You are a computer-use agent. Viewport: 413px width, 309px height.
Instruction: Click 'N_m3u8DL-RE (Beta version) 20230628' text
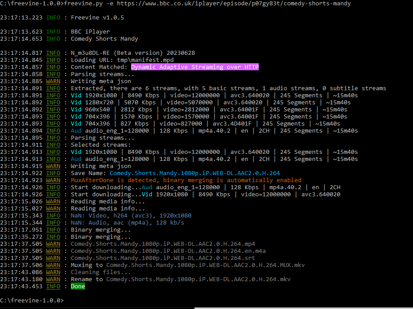pyautogui.click(x=133, y=53)
